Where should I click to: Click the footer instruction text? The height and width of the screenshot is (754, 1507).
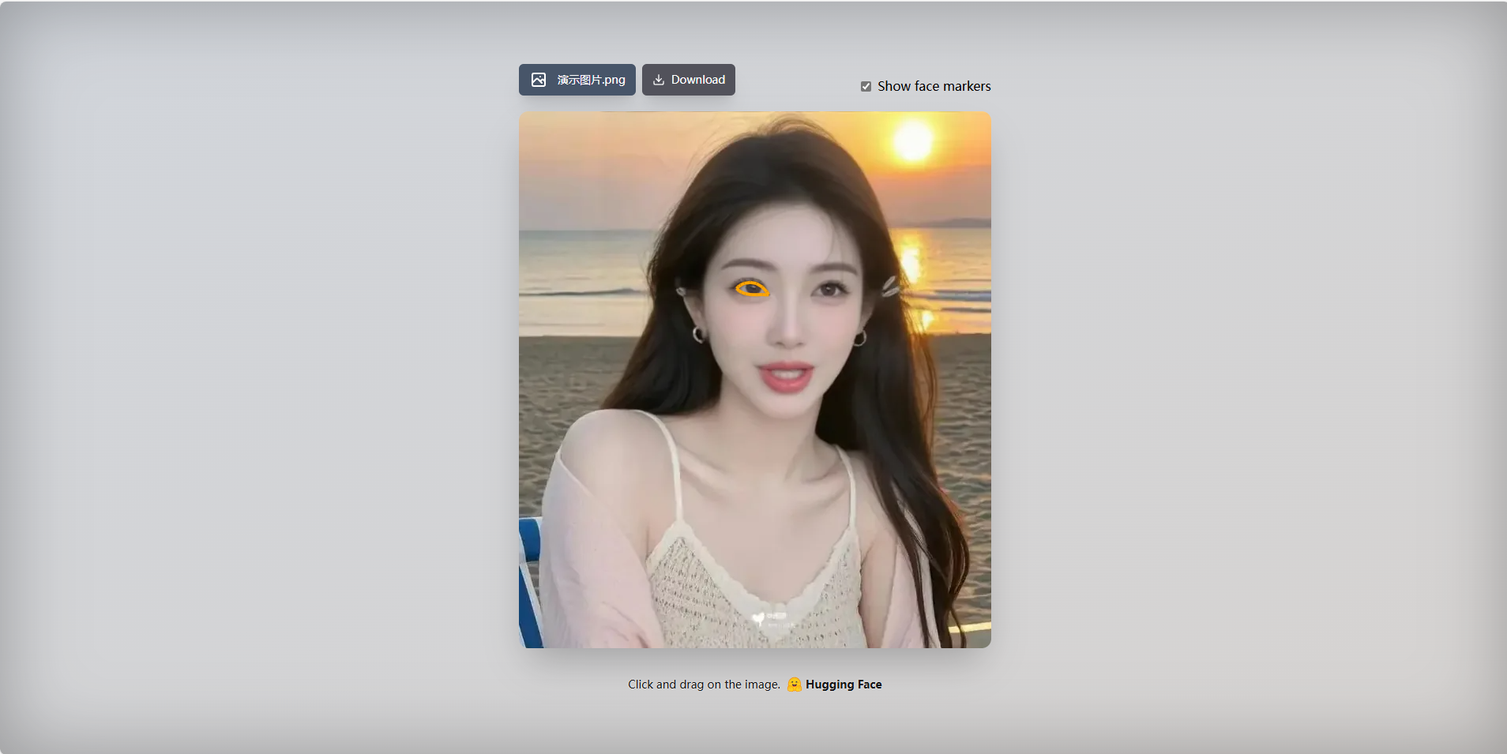point(703,684)
